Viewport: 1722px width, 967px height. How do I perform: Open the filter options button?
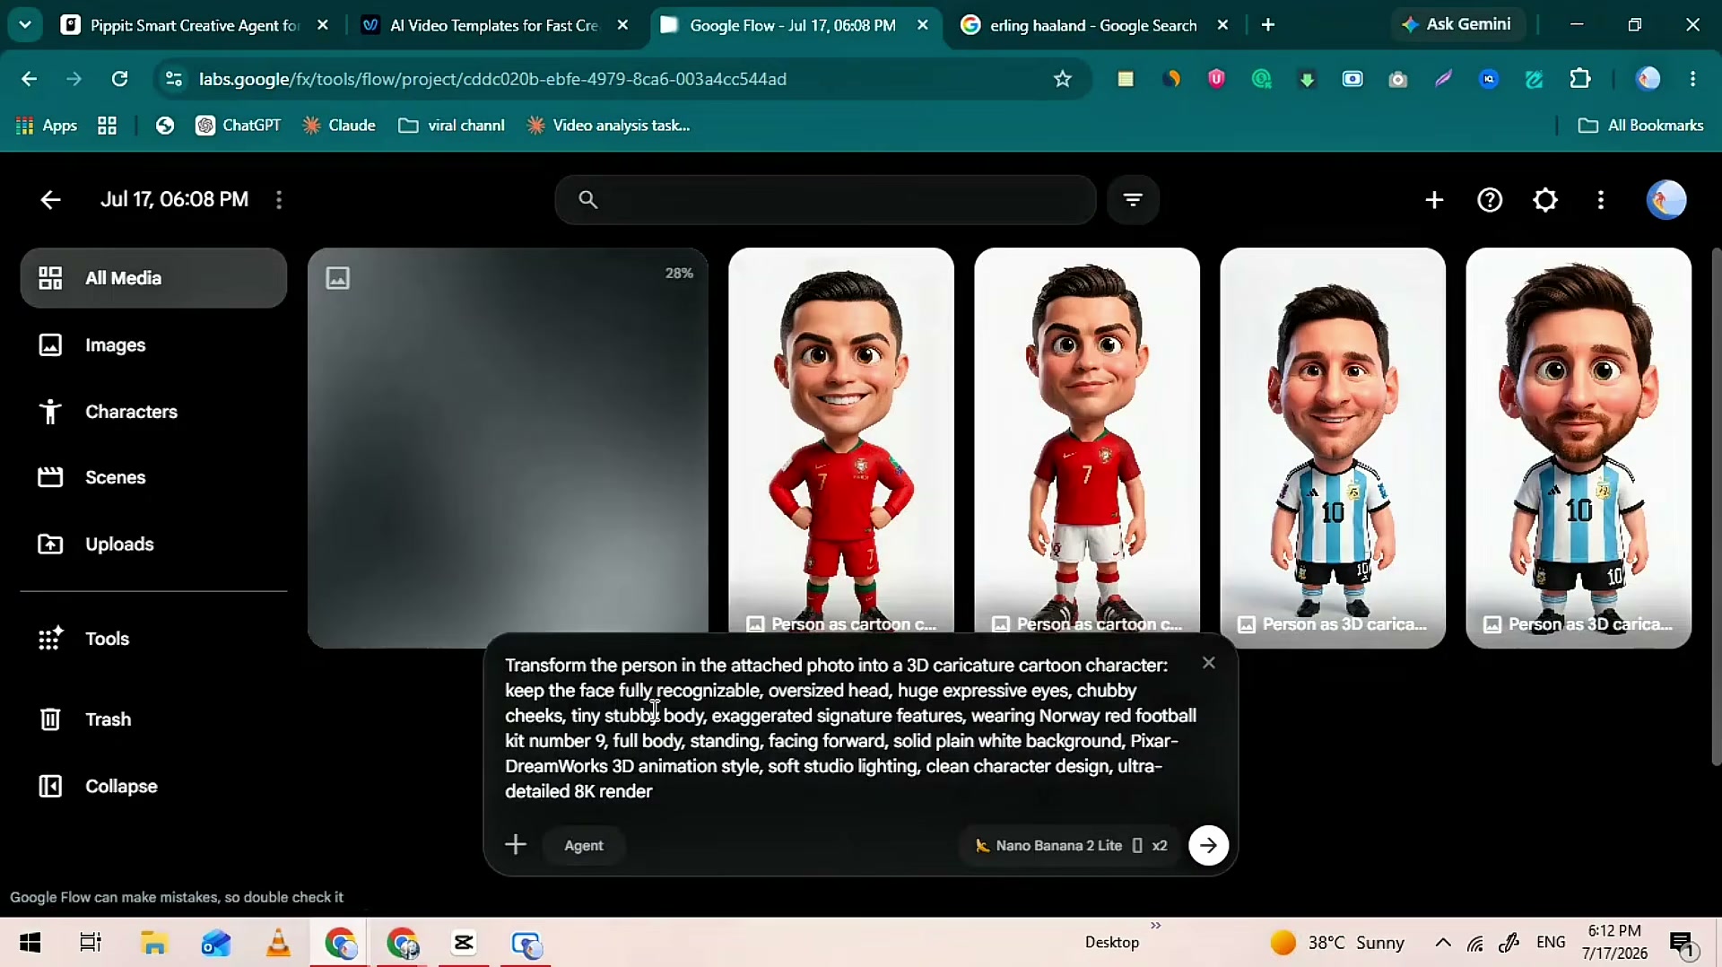(x=1133, y=199)
